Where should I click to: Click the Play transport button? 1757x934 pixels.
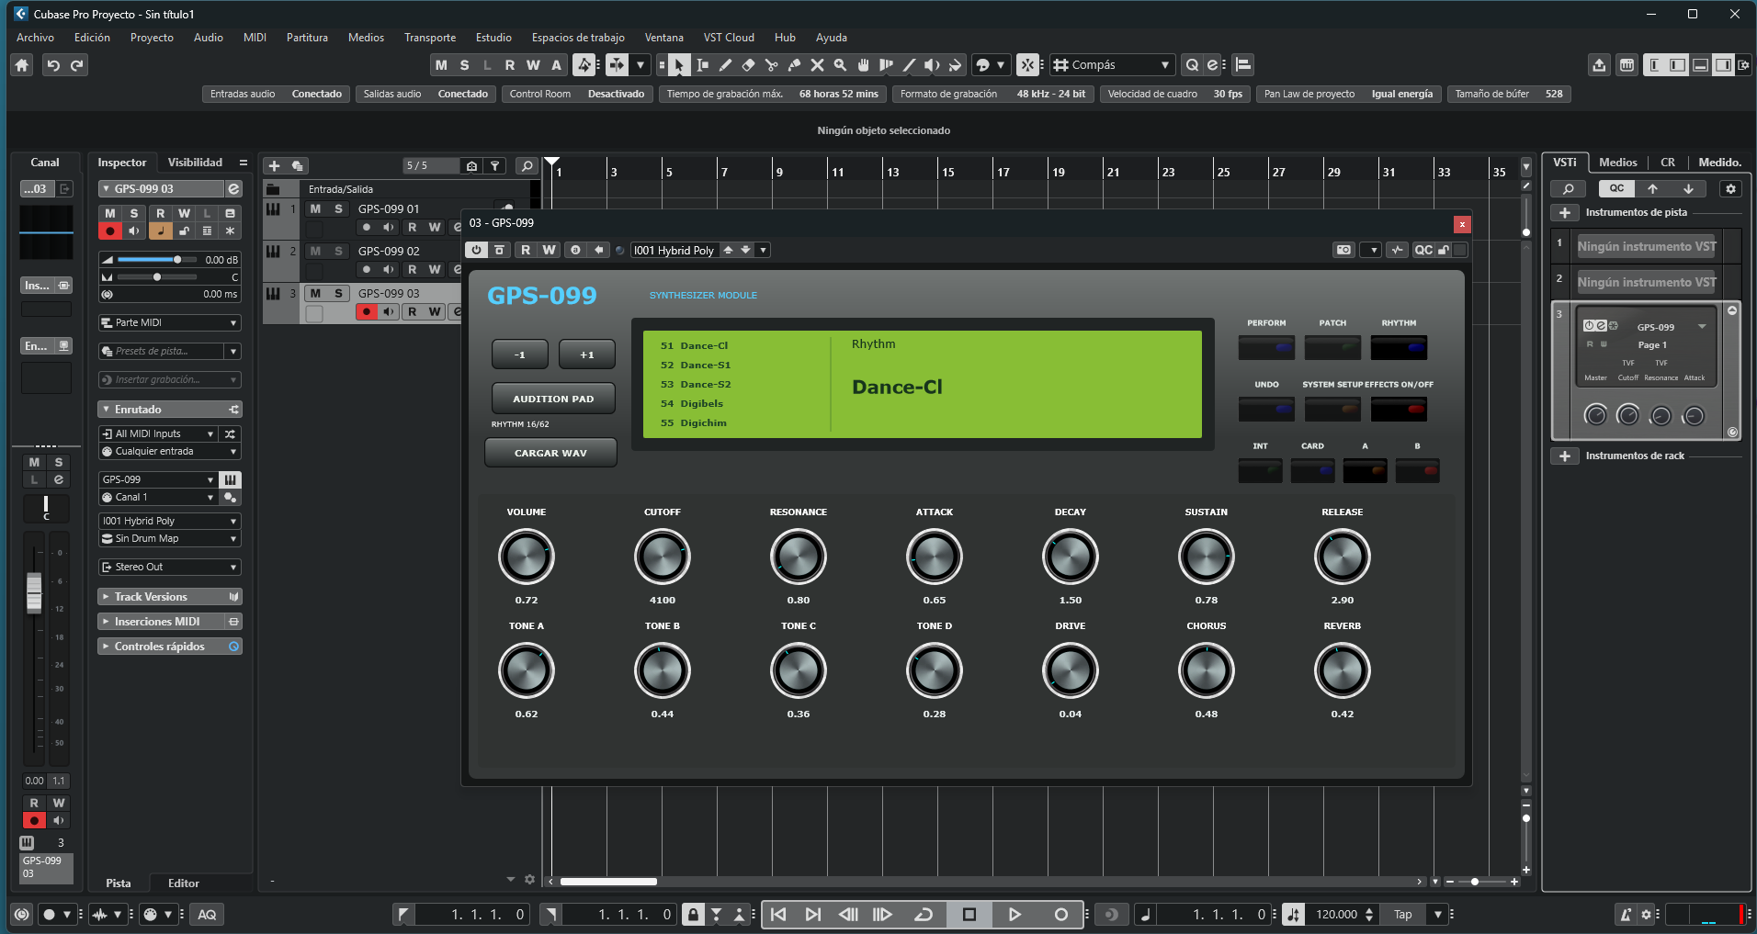click(x=1015, y=915)
